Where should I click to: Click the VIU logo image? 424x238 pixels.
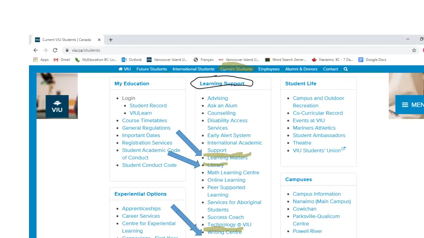pos(57,106)
